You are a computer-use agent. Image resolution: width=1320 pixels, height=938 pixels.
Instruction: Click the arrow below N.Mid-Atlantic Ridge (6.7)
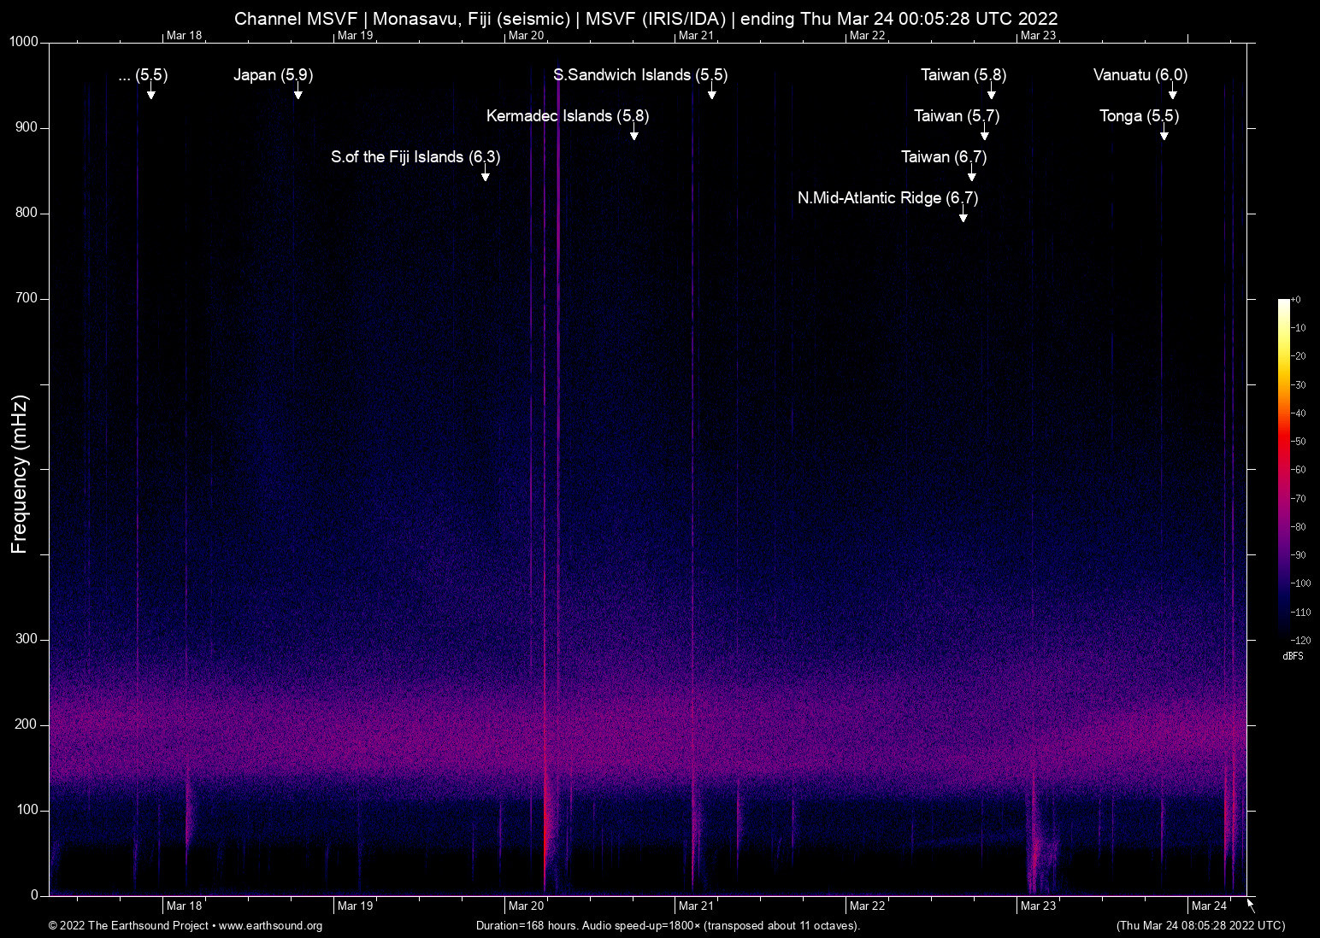(x=963, y=215)
